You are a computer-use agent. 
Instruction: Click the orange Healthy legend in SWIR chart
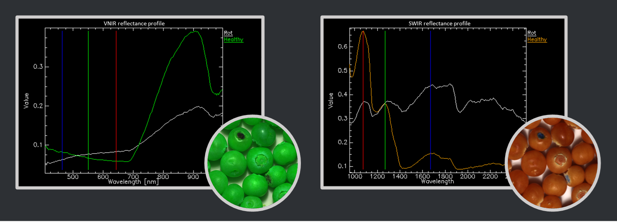(x=537, y=39)
